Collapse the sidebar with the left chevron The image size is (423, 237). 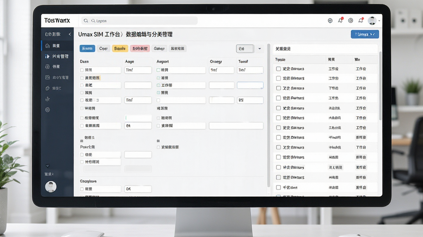click(70, 34)
